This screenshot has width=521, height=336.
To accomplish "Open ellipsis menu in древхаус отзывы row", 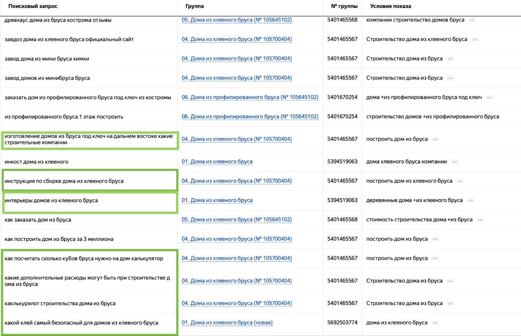I will click(x=472, y=20).
